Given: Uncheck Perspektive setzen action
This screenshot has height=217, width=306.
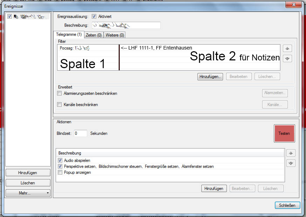Looking at the screenshot, I should click(60, 166).
